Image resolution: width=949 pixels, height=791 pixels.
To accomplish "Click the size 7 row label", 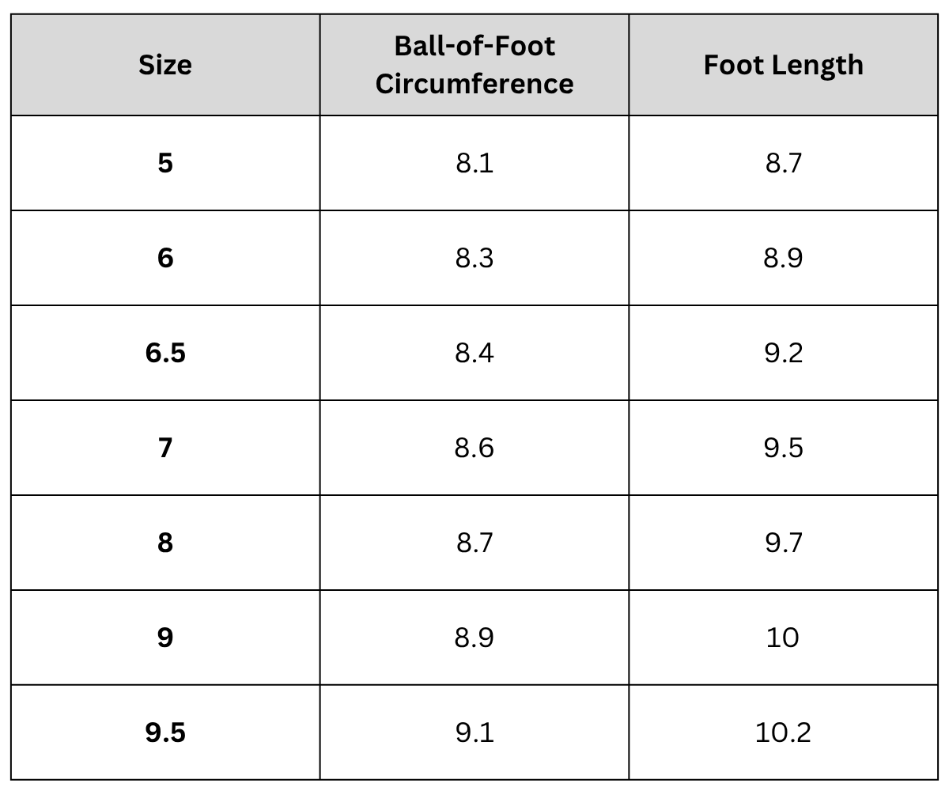I will [x=165, y=448].
